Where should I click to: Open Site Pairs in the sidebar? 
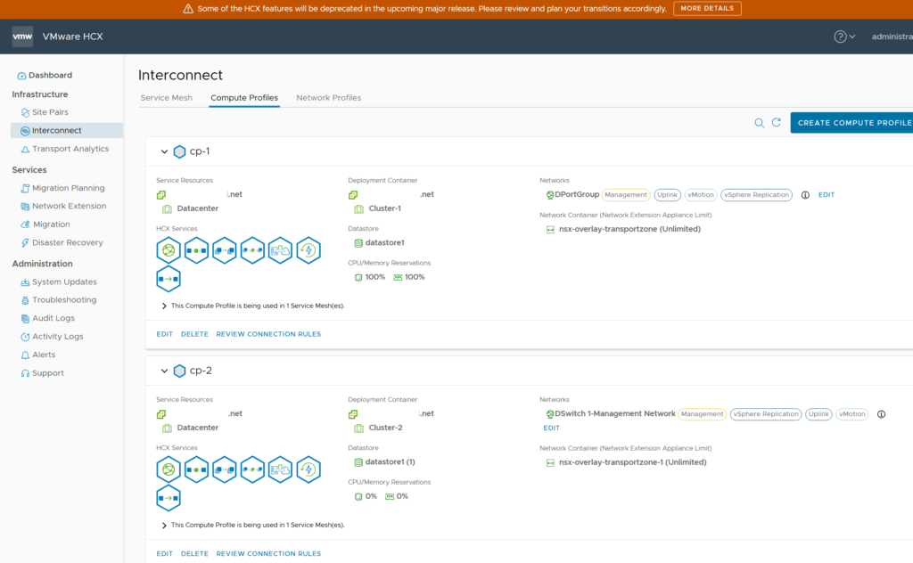pyautogui.click(x=50, y=112)
